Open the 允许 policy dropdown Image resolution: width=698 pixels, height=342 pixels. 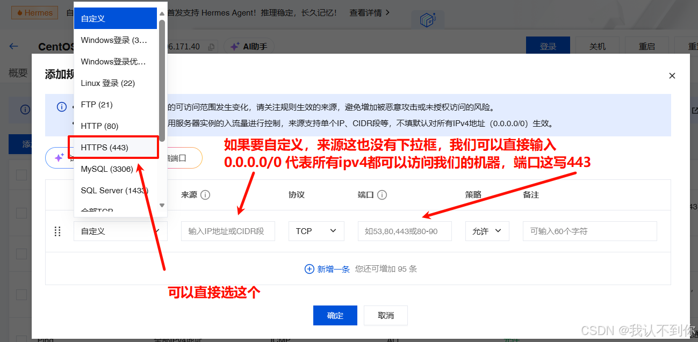pyautogui.click(x=487, y=231)
